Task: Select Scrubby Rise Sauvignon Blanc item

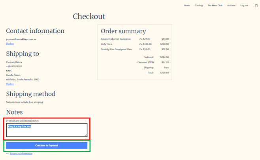Action: click(x=117, y=49)
